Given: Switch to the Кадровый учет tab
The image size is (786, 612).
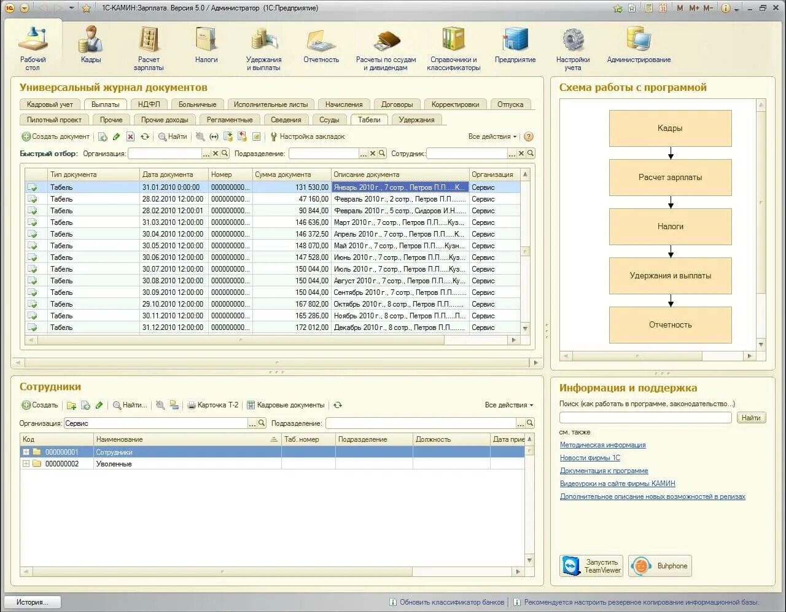Looking at the screenshot, I should coord(50,104).
